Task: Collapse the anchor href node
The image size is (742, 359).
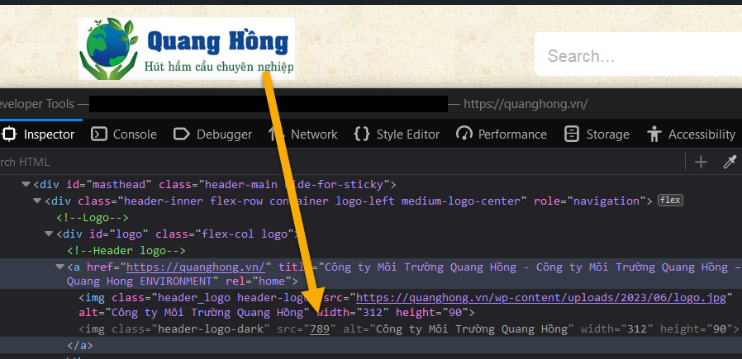Action: point(60,267)
